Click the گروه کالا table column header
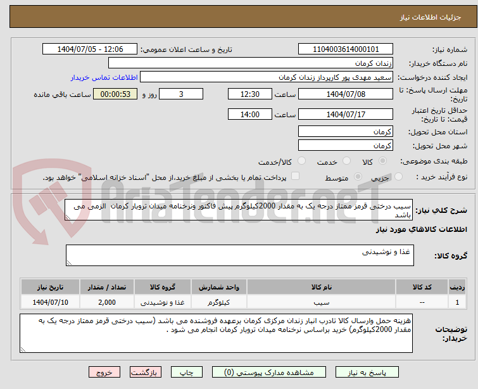Screen dimensions: 478x389 click(163, 287)
